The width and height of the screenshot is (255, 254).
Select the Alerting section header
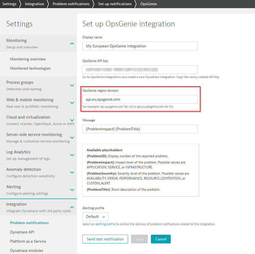click(x=38, y=190)
